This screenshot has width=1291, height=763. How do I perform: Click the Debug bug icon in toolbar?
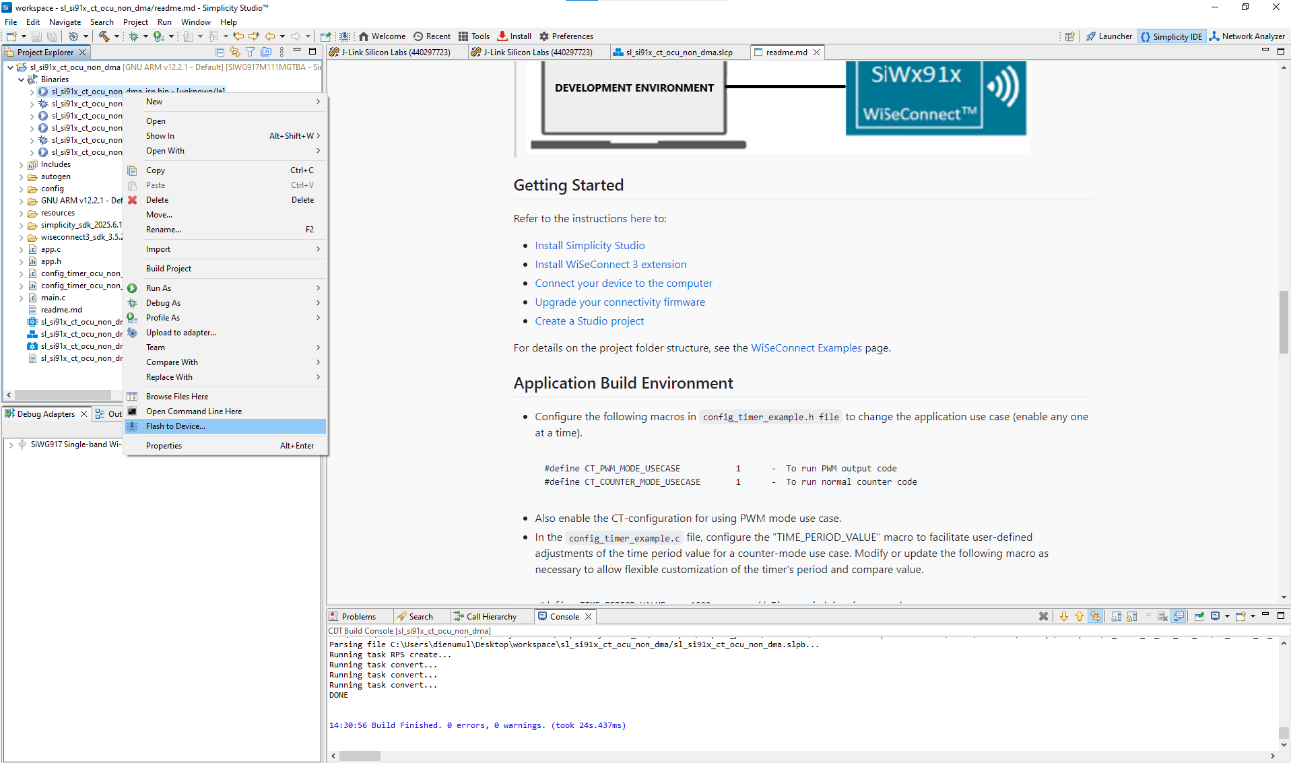tap(133, 36)
